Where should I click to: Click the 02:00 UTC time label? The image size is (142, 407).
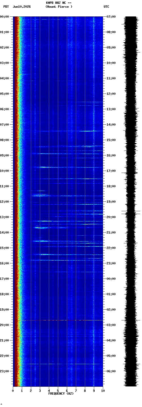(111, 310)
